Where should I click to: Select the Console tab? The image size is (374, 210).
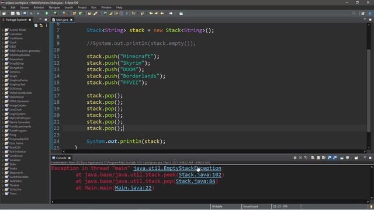[61, 158]
